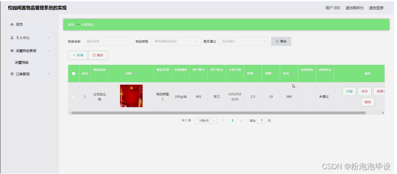
Task: Go to previous page arrow
Action: [x=224, y=120]
